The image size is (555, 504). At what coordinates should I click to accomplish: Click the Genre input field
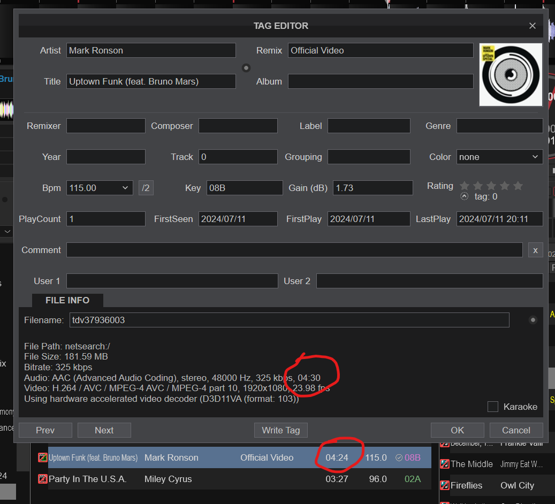(499, 126)
